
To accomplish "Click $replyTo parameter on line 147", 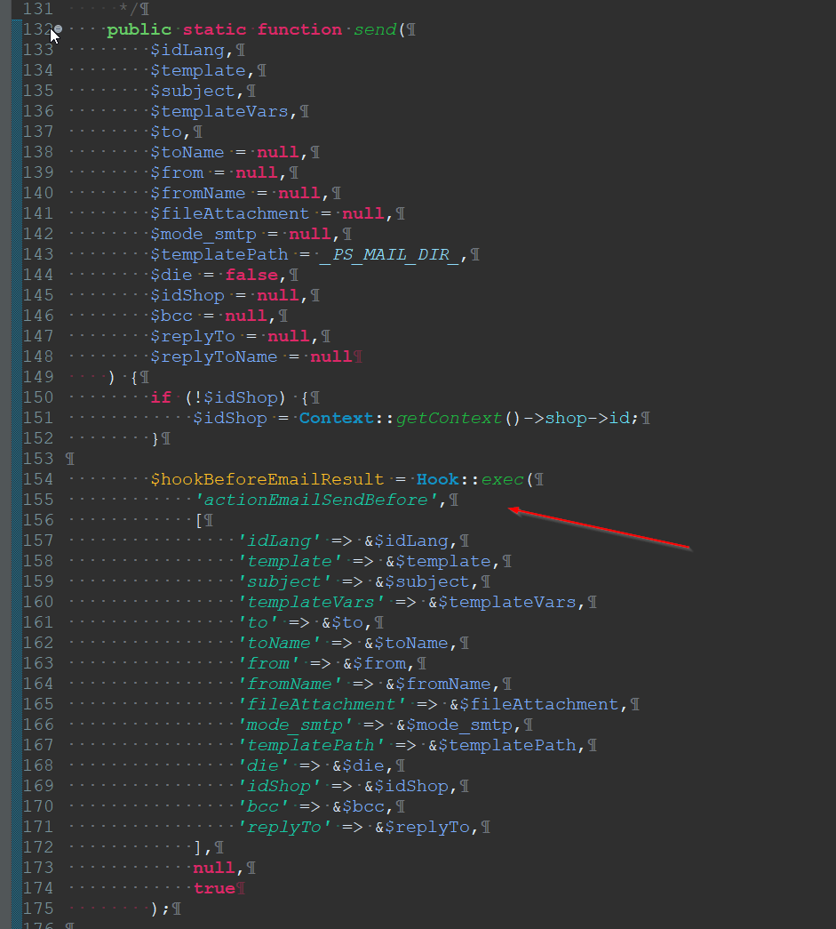I will (193, 336).
